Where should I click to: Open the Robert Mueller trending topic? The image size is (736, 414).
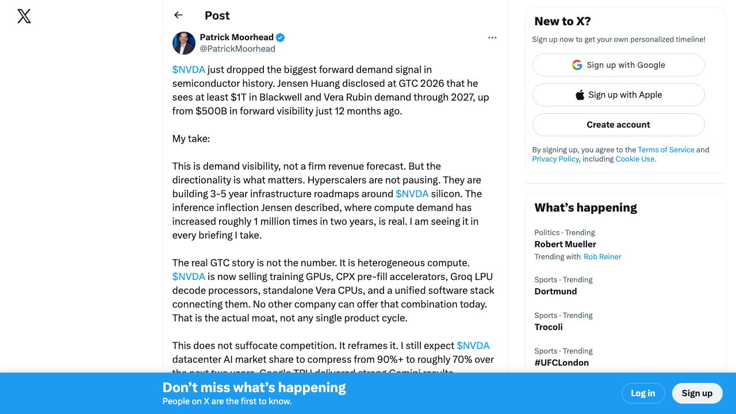[565, 244]
